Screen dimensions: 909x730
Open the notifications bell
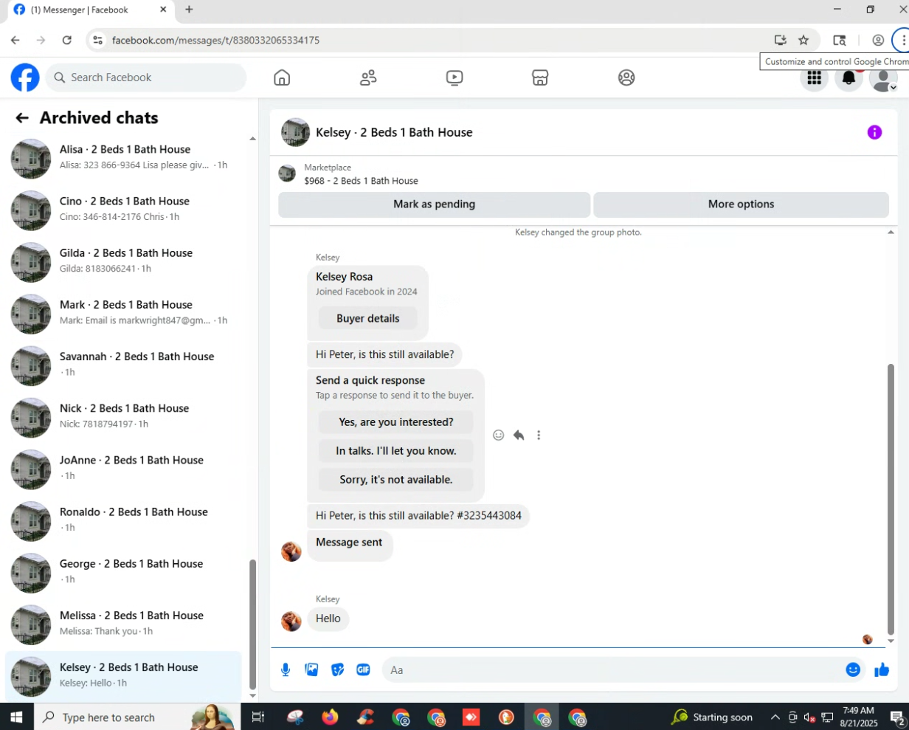pyautogui.click(x=849, y=78)
